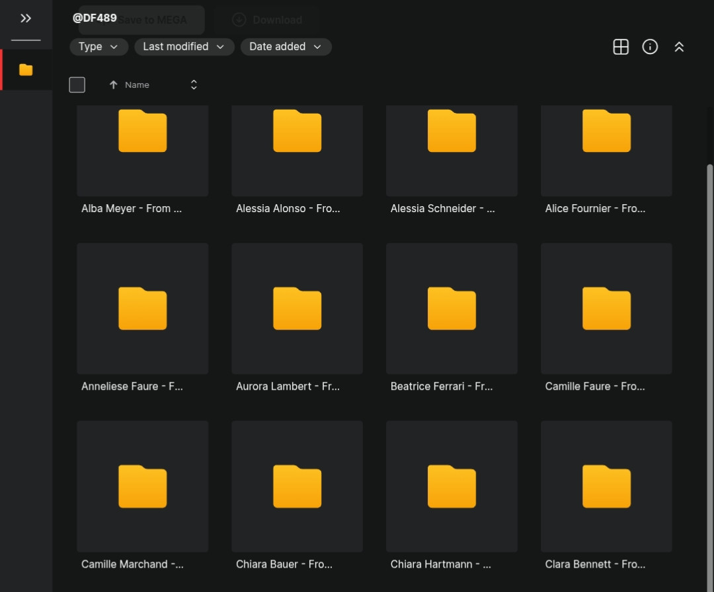Select the 'Alessia Alonso - Fro...' label
Image resolution: width=714 pixels, height=592 pixels.
[x=288, y=208]
